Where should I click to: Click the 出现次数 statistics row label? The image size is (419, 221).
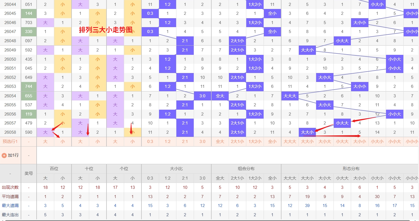coord(10,187)
